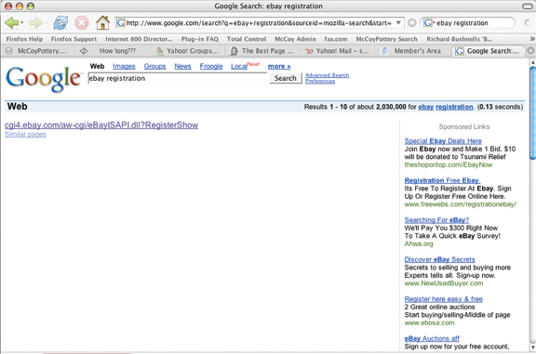Open the McCoy Admin bookmark

295,39
